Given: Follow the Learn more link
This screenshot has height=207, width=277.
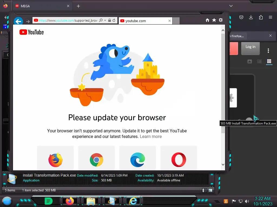Looking at the screenshot, I should (x=151, y=136).
